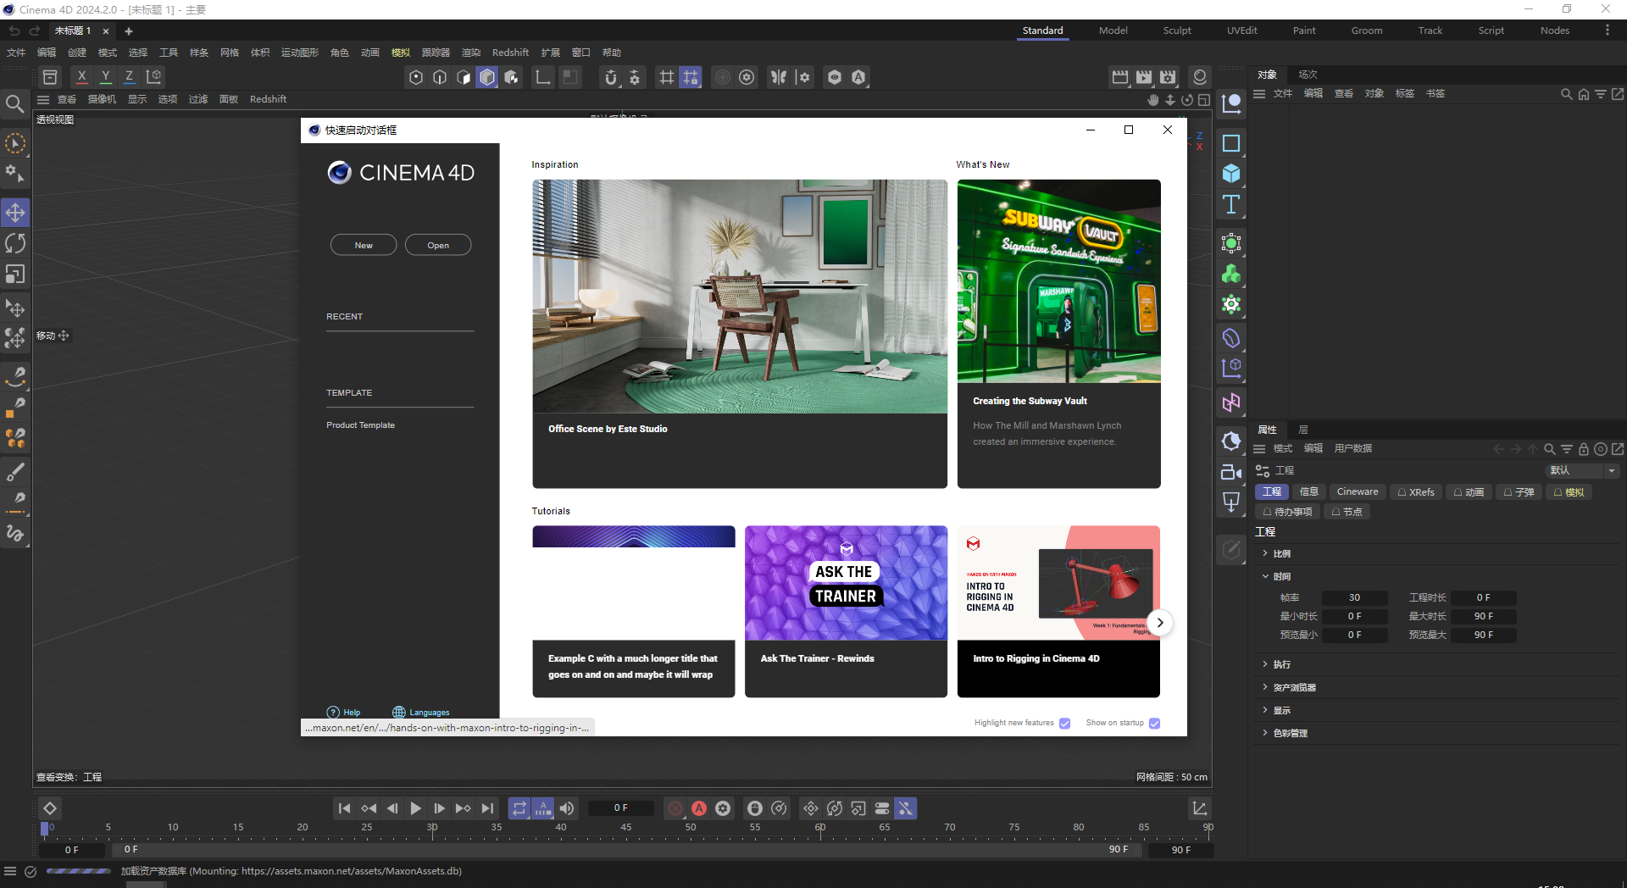Add a Cube primitive object
1627x888 pixels.
[1231, 174]
